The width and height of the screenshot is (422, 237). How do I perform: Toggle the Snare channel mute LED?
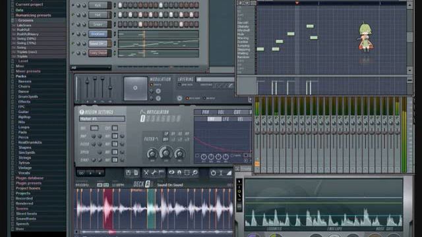(x=73, y=24)
